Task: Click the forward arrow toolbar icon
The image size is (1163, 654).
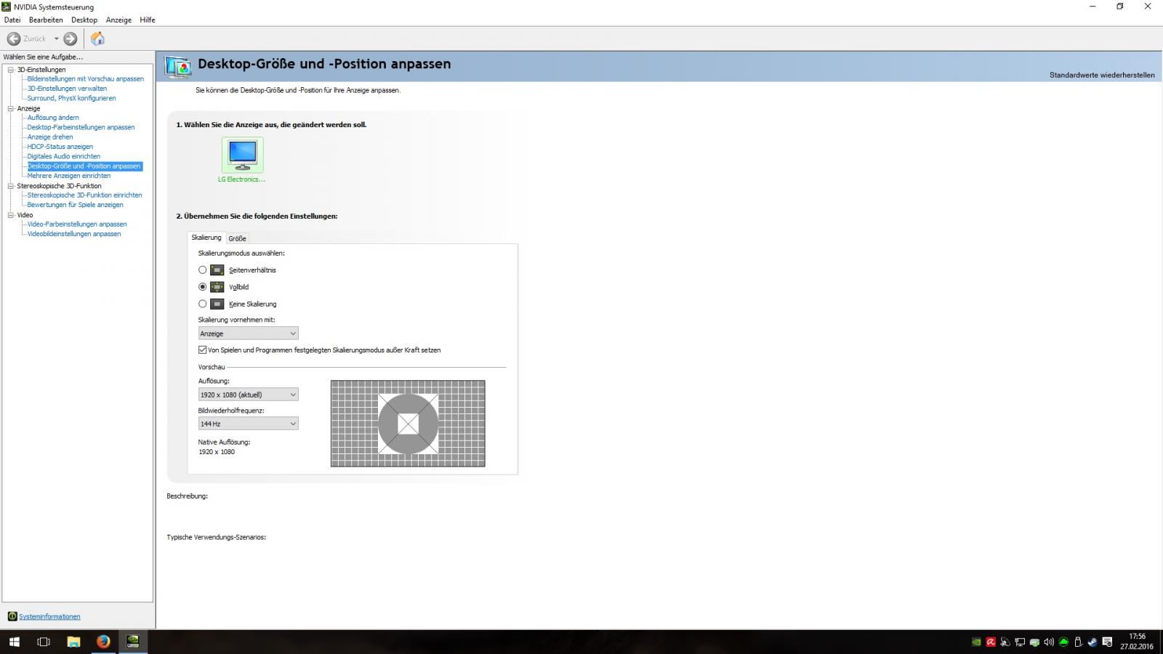Action: tap(71, 39)
